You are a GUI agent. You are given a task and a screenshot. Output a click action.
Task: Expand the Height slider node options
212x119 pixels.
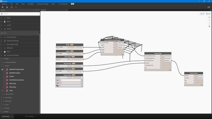tap(57, 54)
